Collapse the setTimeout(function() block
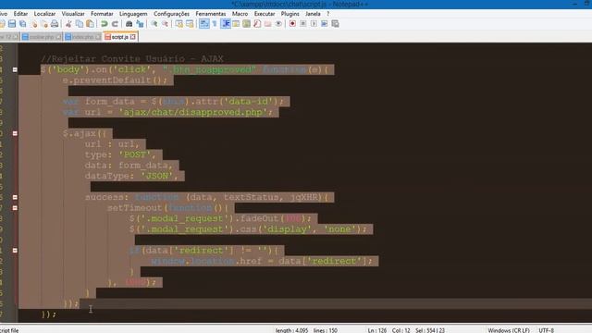592x333 pixels. tap(15, 207)
